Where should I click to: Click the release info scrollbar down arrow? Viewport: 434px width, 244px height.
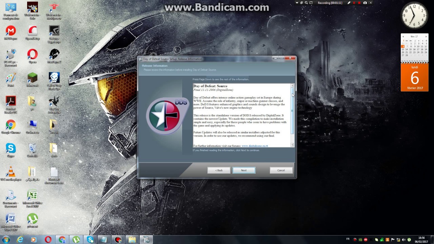click(x=292, y=145)
